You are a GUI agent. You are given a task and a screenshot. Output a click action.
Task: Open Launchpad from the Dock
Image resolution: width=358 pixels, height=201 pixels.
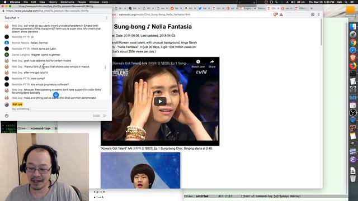coord(353,35)
